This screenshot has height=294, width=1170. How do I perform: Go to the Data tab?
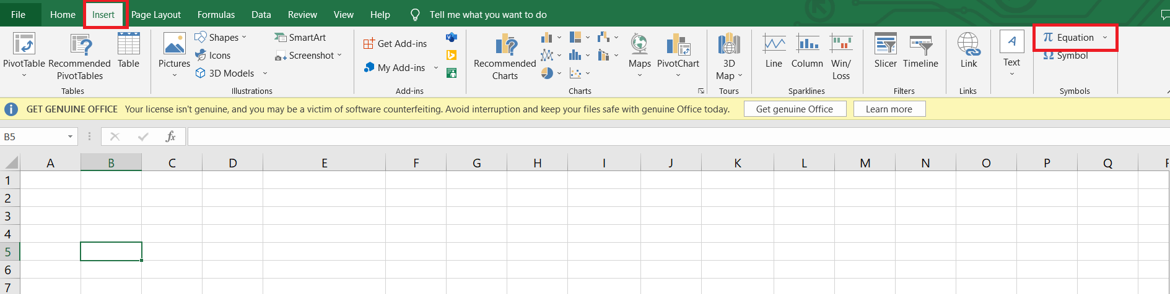[261, 14]
